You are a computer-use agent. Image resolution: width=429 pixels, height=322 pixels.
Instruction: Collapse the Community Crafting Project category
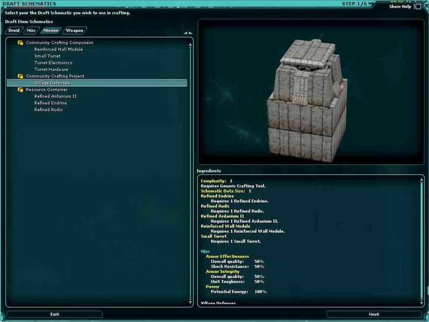(55, 76)
